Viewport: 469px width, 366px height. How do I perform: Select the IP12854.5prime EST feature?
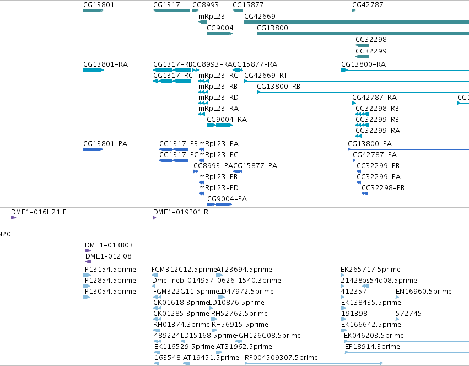tap(87, 286)
